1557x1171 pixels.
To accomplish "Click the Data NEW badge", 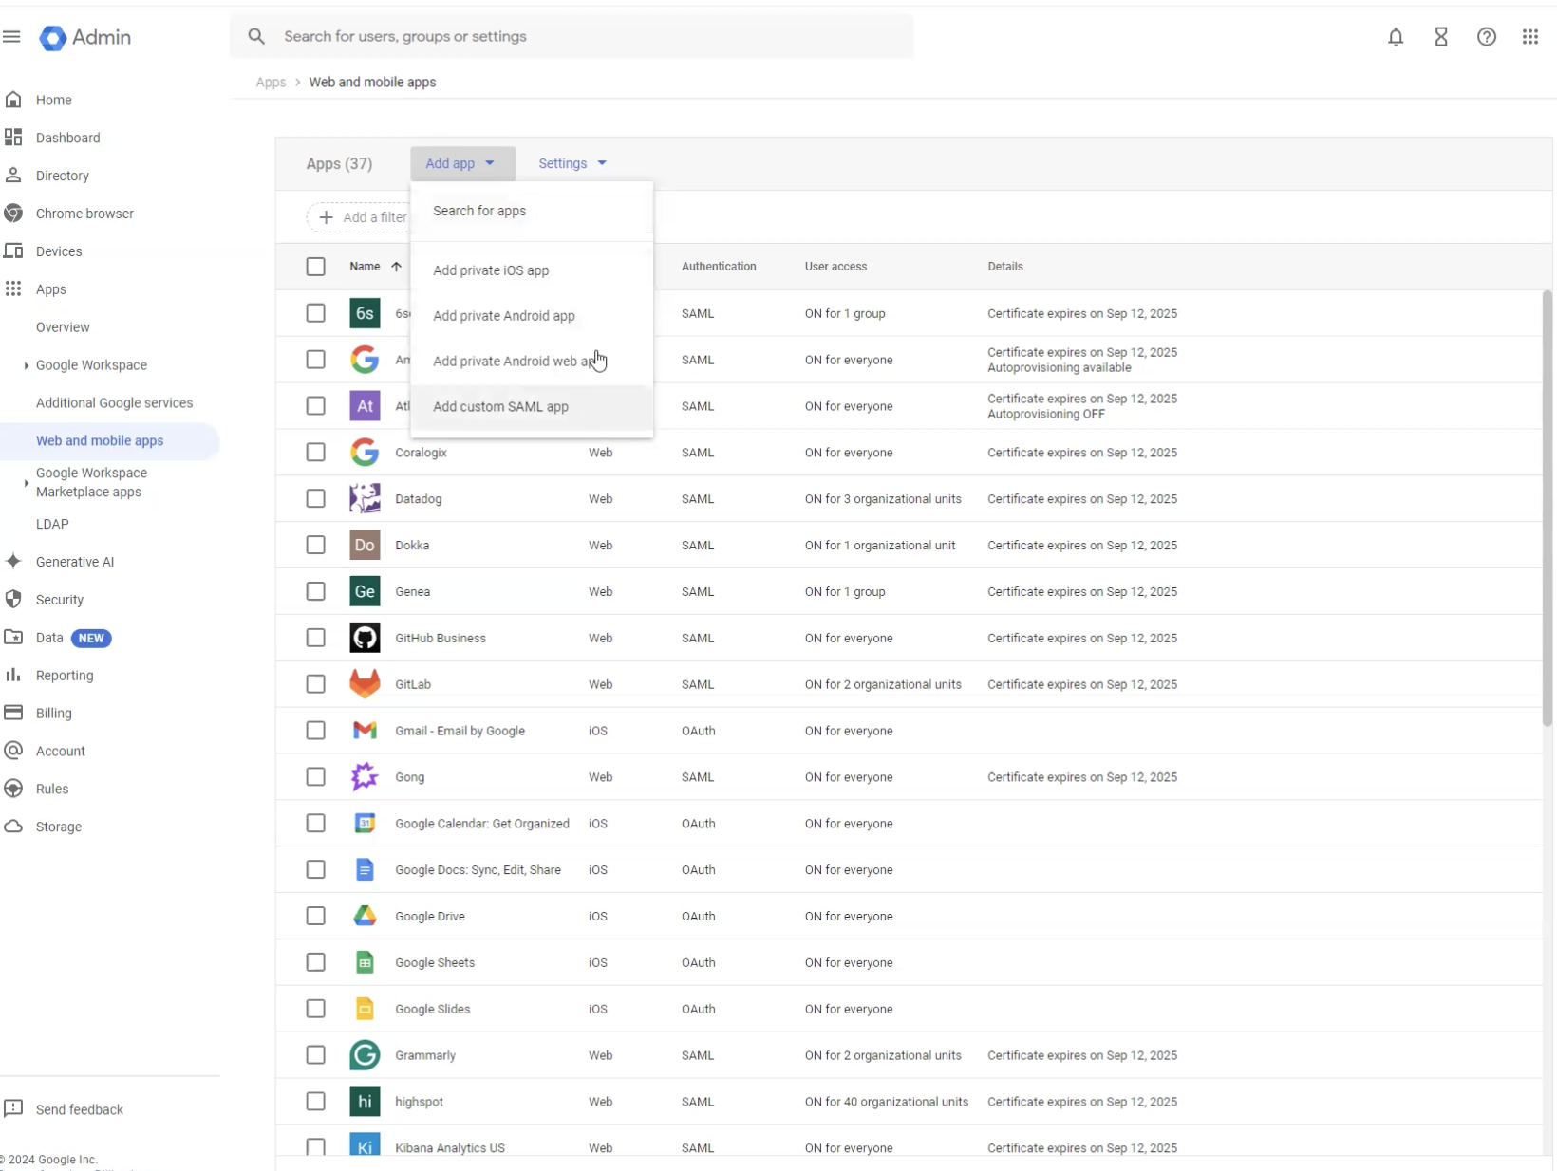I will 91,638.
